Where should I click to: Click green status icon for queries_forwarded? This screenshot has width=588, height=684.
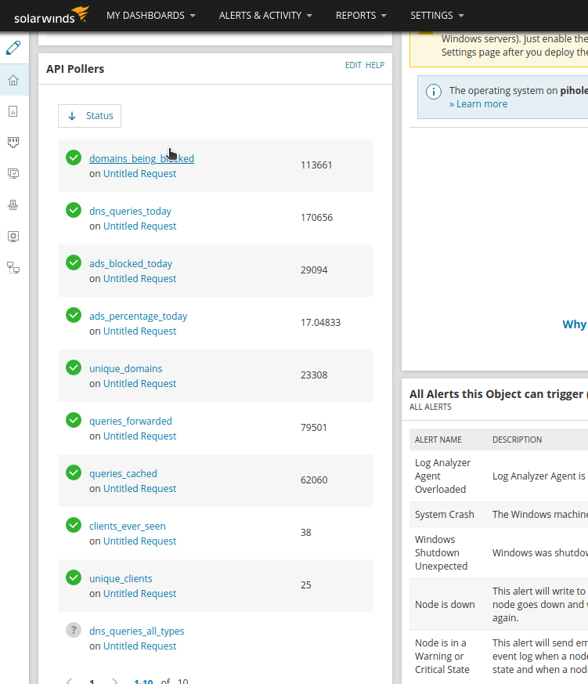74,420
